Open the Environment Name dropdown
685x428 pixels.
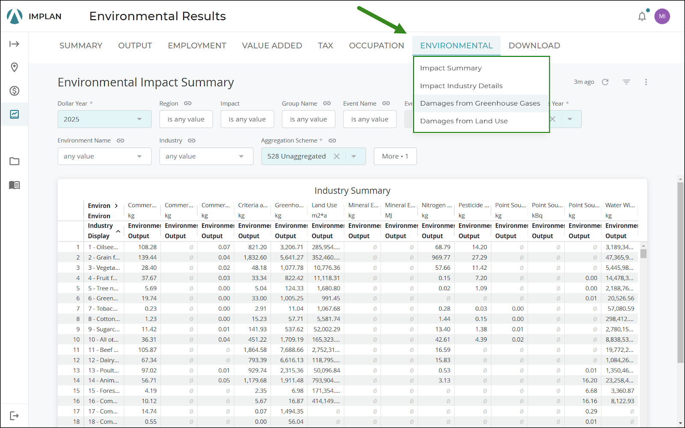coord(104,156)
